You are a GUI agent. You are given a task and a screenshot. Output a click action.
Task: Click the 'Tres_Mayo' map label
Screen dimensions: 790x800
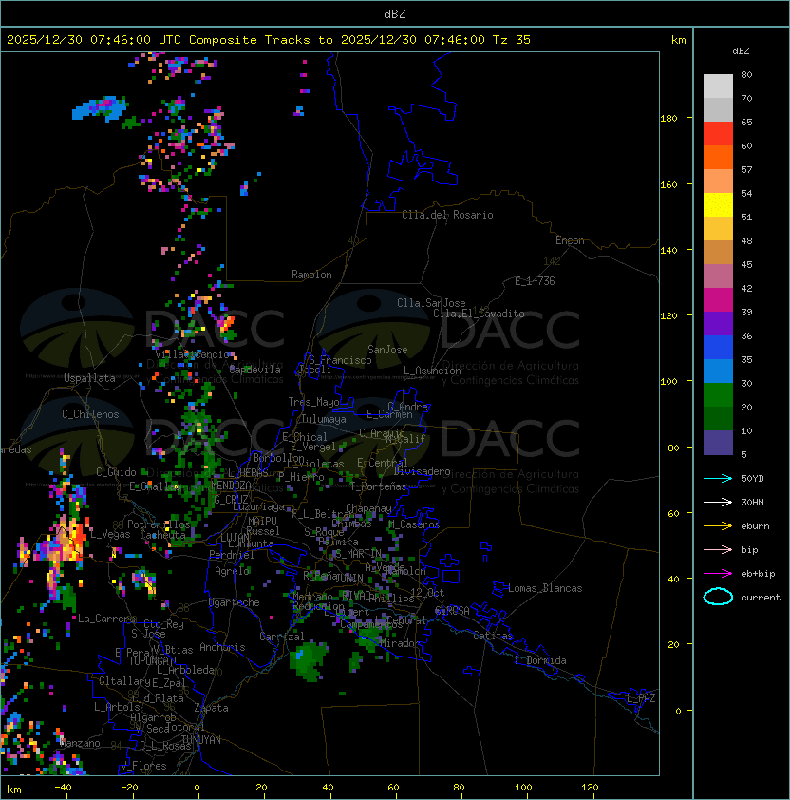click(x=313, y=402)
